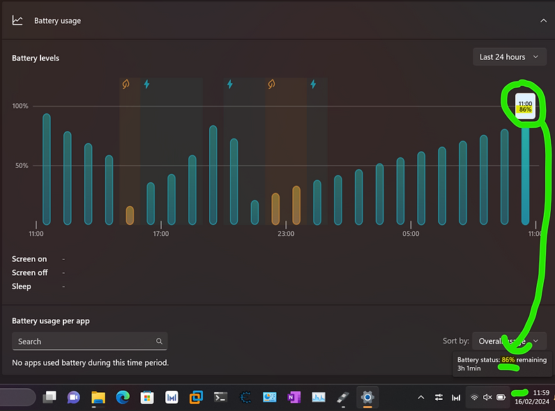This screenshot has height=411, width=555.
Task: Click the Battery status 86% remaining tooltip
Action: click(502, 364)
